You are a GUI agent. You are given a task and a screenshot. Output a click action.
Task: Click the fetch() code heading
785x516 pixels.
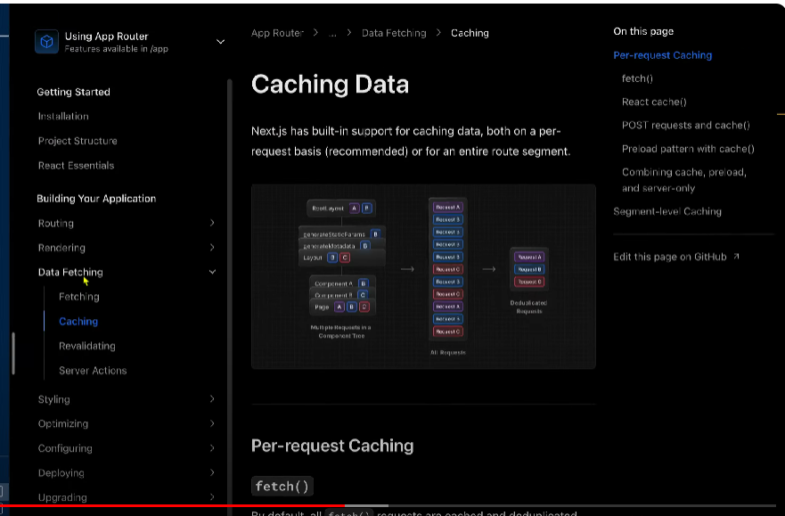[x=282, y=486]
